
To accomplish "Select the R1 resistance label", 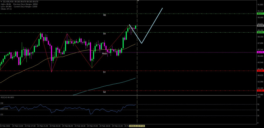I will click(x=105, y=34).
